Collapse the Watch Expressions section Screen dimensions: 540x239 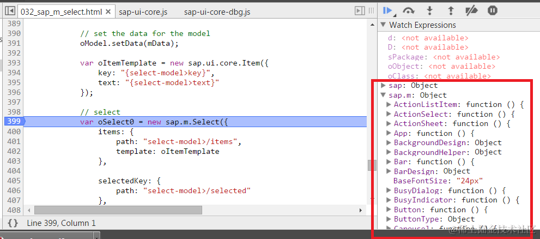click(x=383, y=25)
